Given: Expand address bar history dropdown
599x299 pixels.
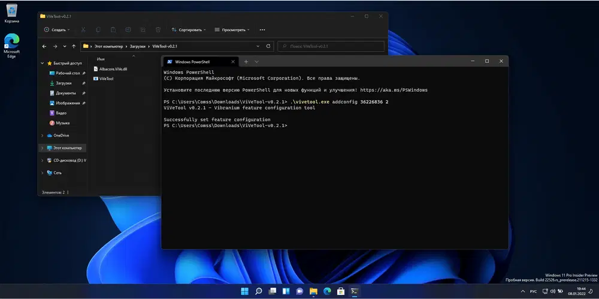Looking at the screenshot, I should (x=258, y=46).
